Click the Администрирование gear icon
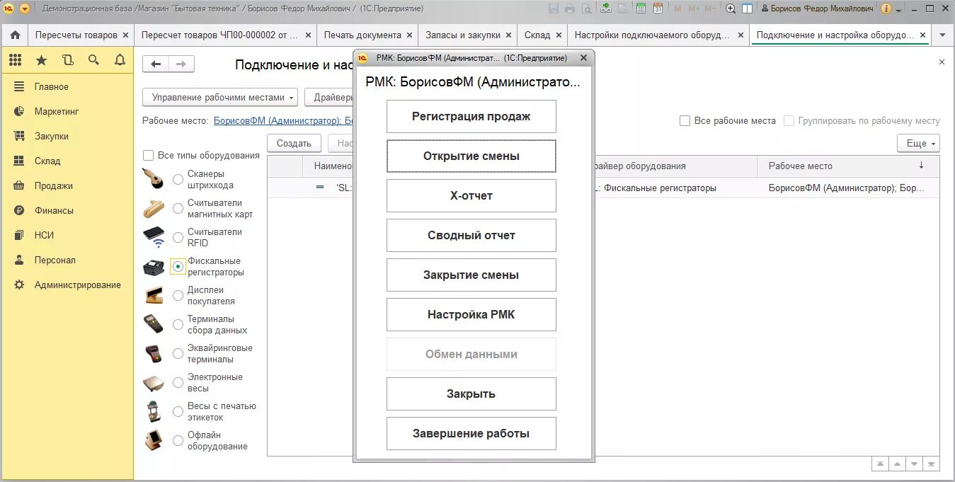 pyautogui.click(x=20, y=285)
